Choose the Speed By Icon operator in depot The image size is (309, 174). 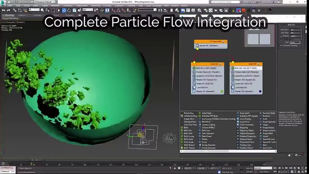tap(267, 139)
